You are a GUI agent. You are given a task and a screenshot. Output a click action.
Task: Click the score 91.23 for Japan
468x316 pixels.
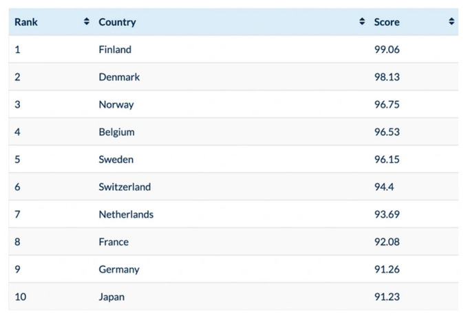pos(387,297)
